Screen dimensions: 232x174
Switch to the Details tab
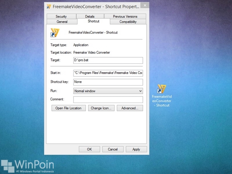pos(90,16)
